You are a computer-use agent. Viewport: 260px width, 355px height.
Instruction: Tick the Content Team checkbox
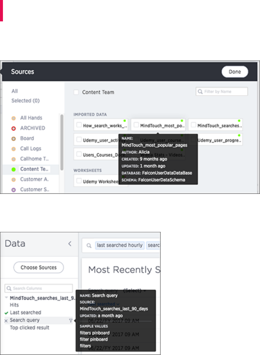click(76, 92)
